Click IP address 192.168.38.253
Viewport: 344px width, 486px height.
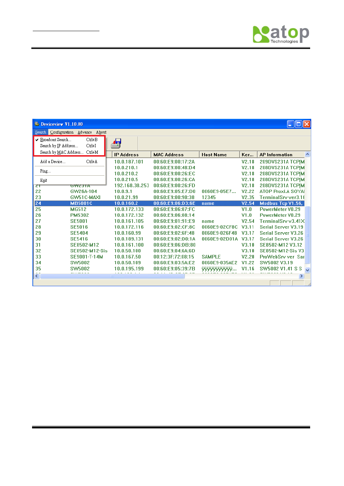[x=131, y=185]
